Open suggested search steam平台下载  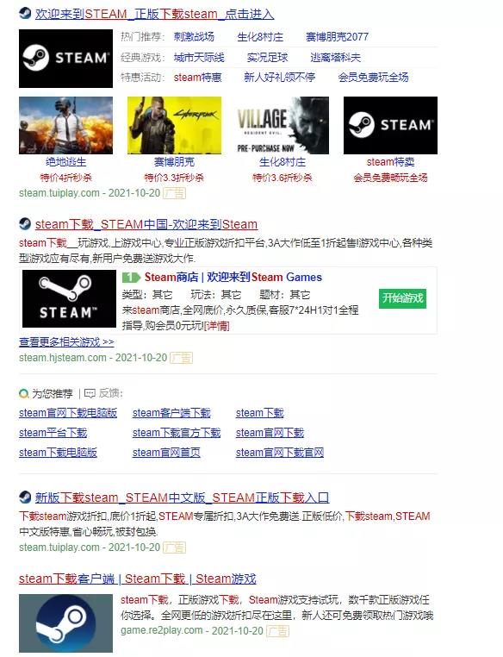(x=53, y=433)
